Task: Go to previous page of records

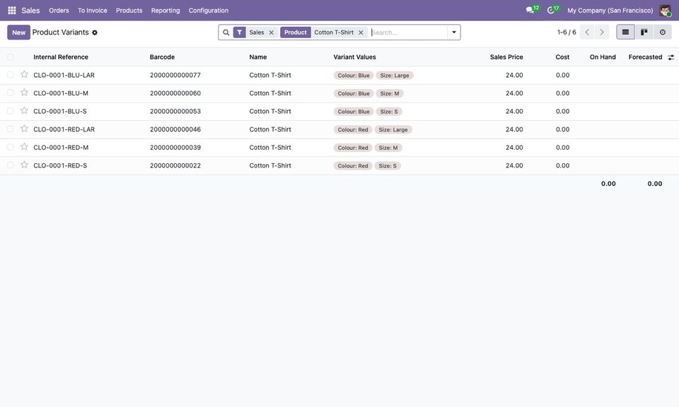Action: 587,32
